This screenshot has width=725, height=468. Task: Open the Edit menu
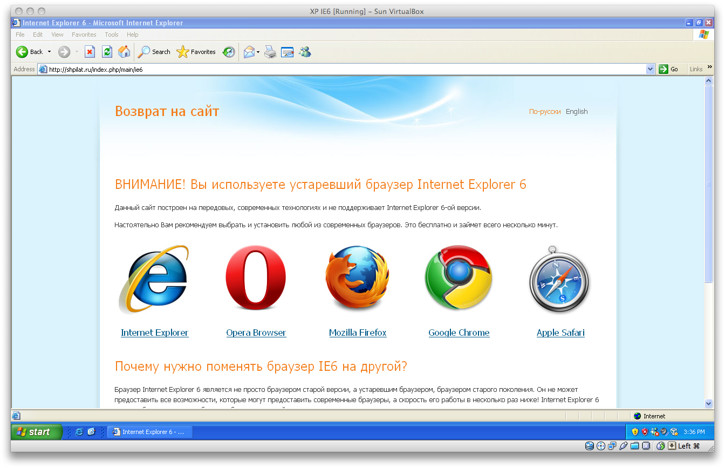[38, 35]
